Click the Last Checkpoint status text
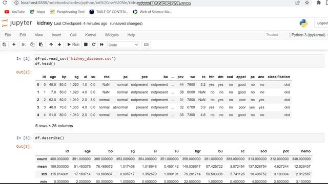 click(80, 24)
